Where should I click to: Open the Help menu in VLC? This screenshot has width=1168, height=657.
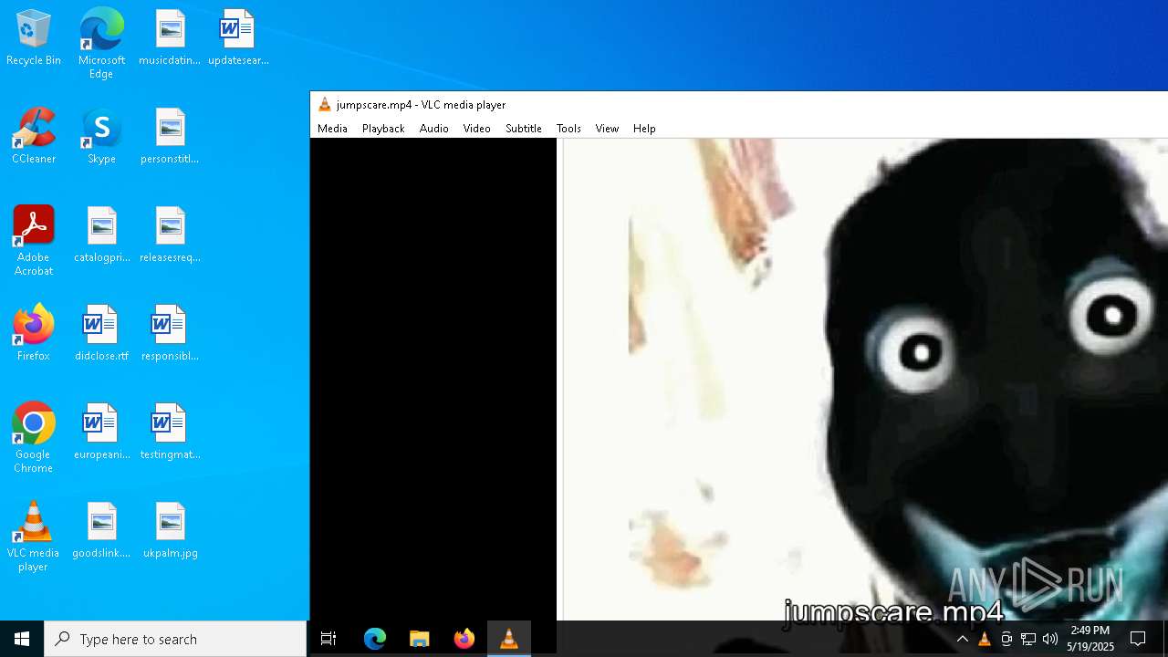click(644, 129)
